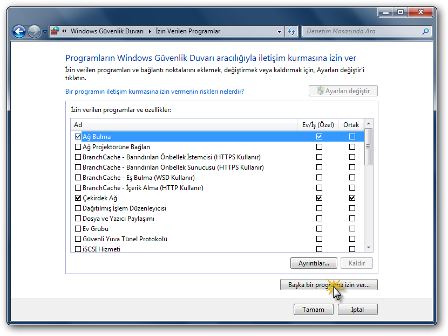
Task: Click Başka bir programa izin ver...
Action: tap(329, 285)
